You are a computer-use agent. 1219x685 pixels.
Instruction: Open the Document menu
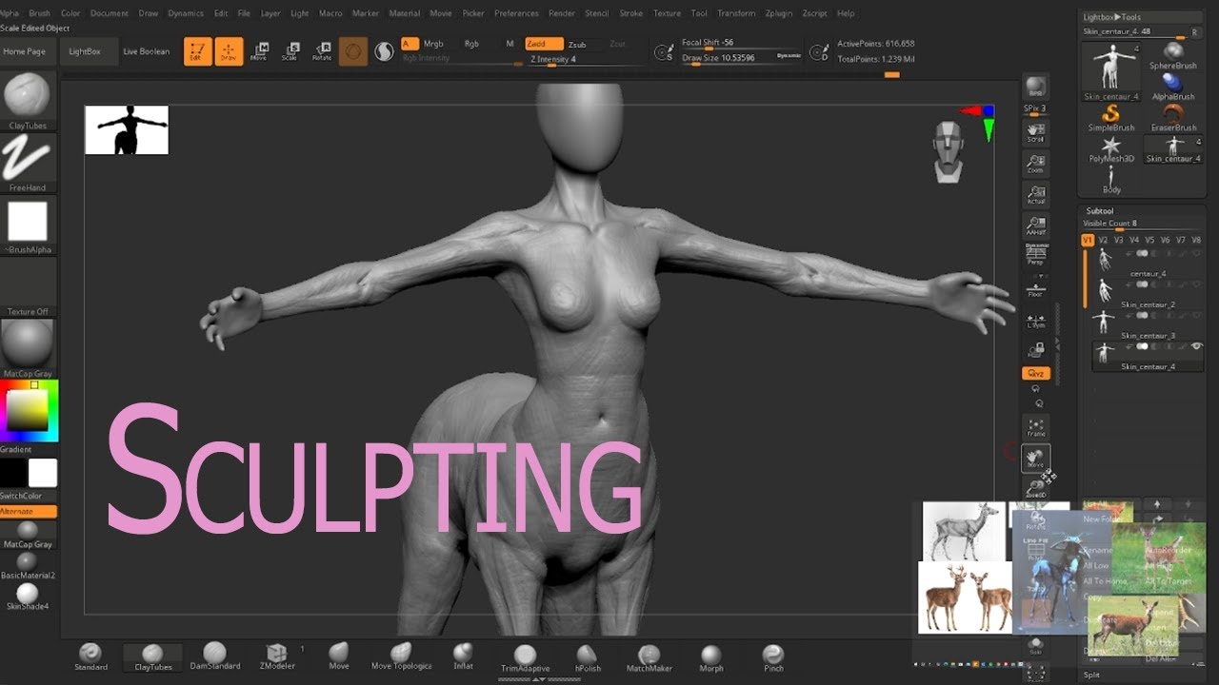[110, 13]
